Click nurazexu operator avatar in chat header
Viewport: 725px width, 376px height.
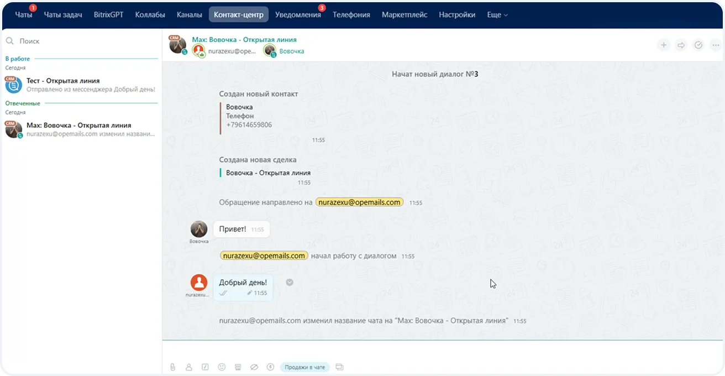199,51
